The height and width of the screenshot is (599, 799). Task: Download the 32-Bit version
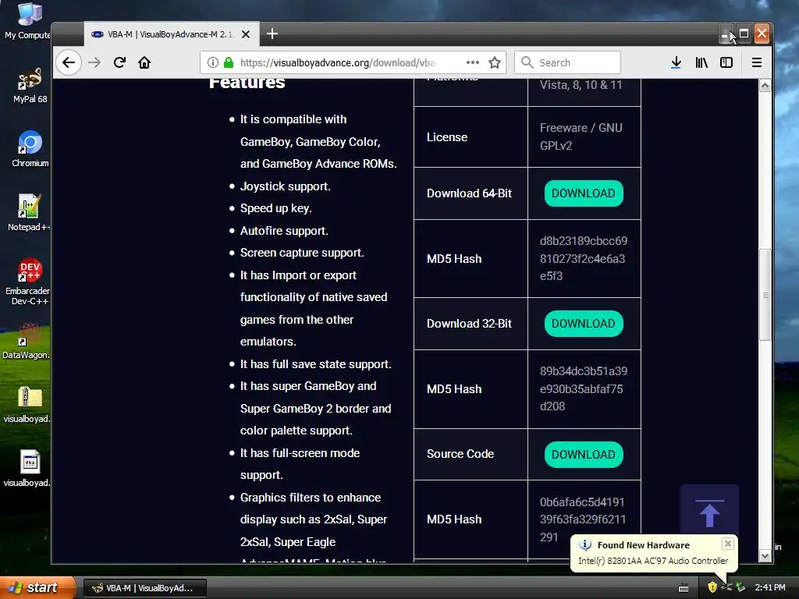pyautogui.click(x=584, y=324)
